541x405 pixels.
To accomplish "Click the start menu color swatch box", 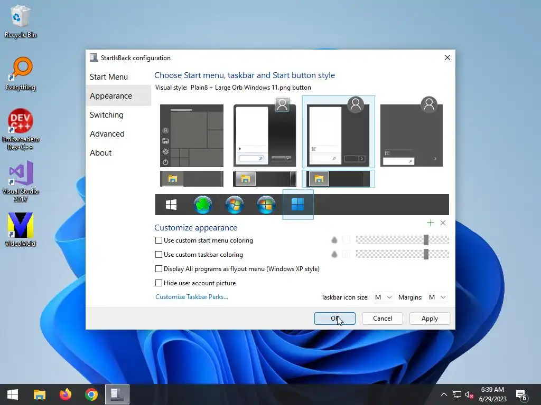I will (x=346, y=240).
